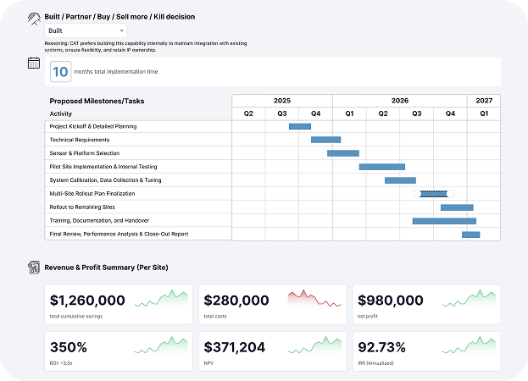
Task: Click the Rollout to Remaining Sites bar
Action: [x=457, y=207]
